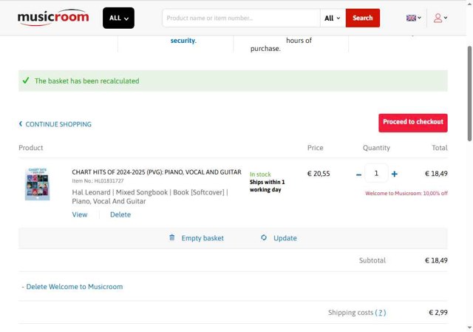Viewport: 473px width, 332px height.
Task: Click the red Search button
Action: 363,18
